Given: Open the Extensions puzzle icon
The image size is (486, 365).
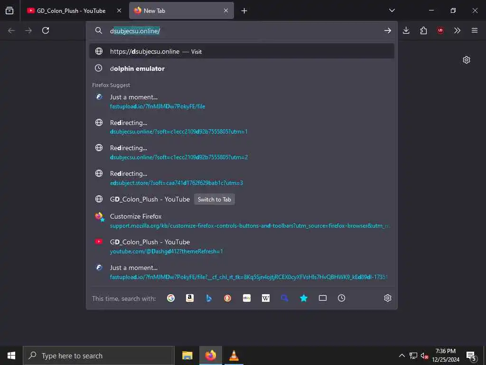Looking at the screenshot, I should point(423,30).
